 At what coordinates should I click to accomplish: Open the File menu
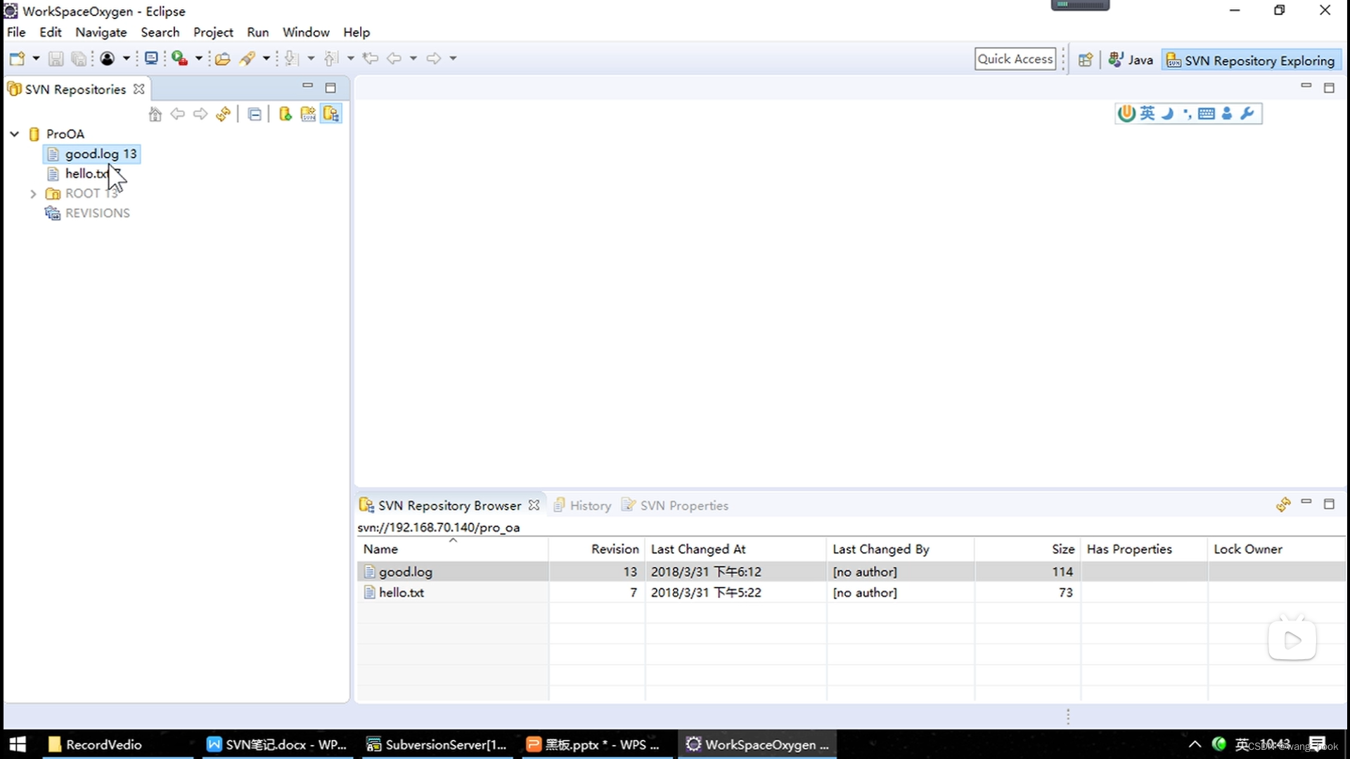coord(16,32)
